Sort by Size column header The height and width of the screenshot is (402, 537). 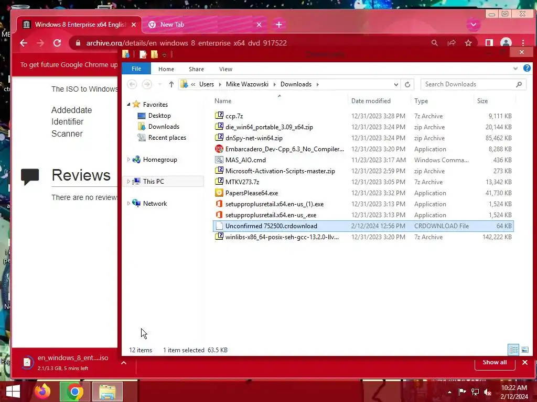point(482,101)
